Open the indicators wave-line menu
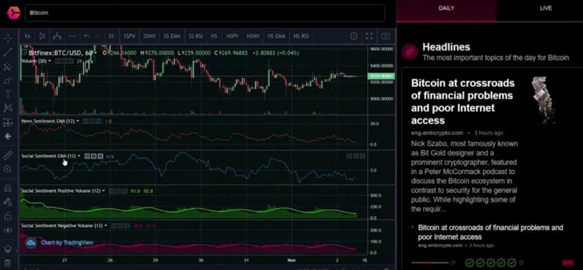 (72, 36)
